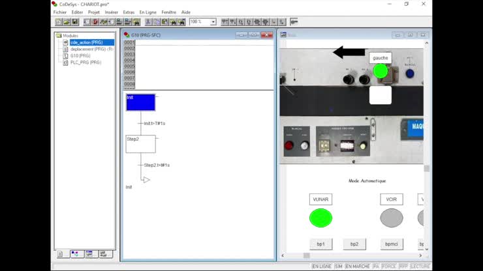Image resolution: width=483 pixels, height=271 pixels.
Task: Click the New file toolbar icon
Action: click(x=59, y=21)
